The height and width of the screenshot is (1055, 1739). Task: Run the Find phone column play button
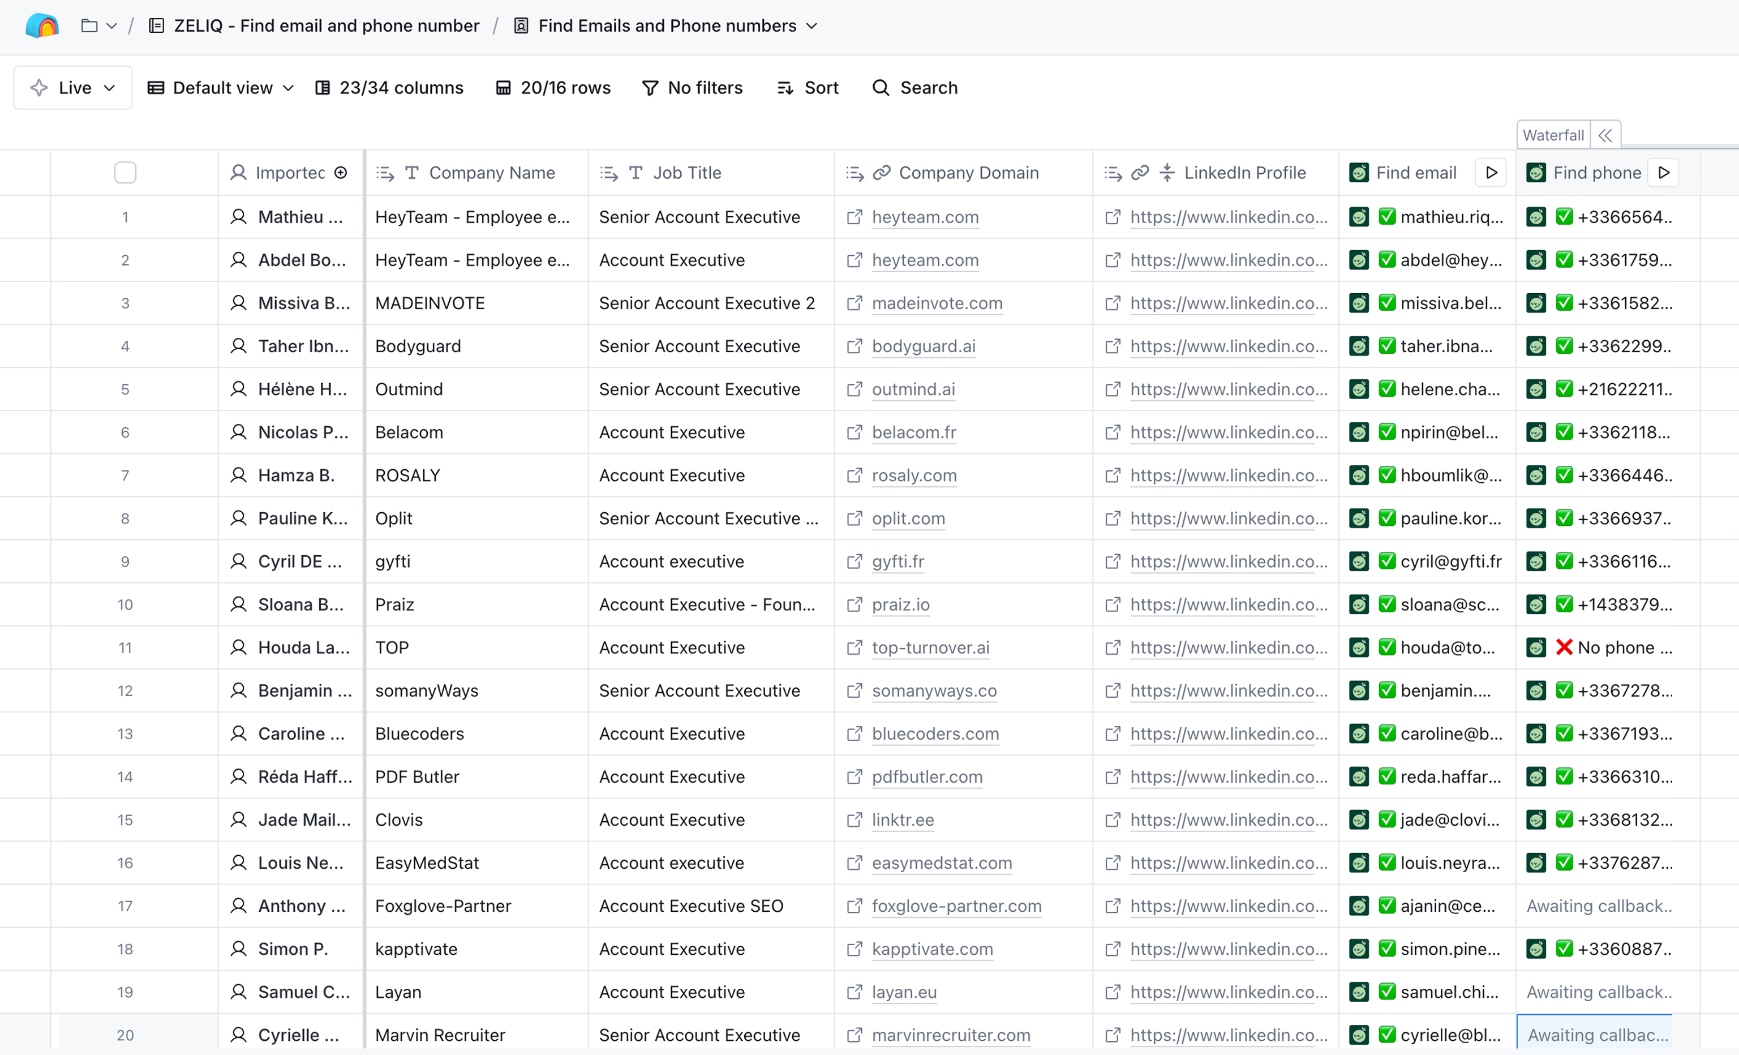point(1663,173)
